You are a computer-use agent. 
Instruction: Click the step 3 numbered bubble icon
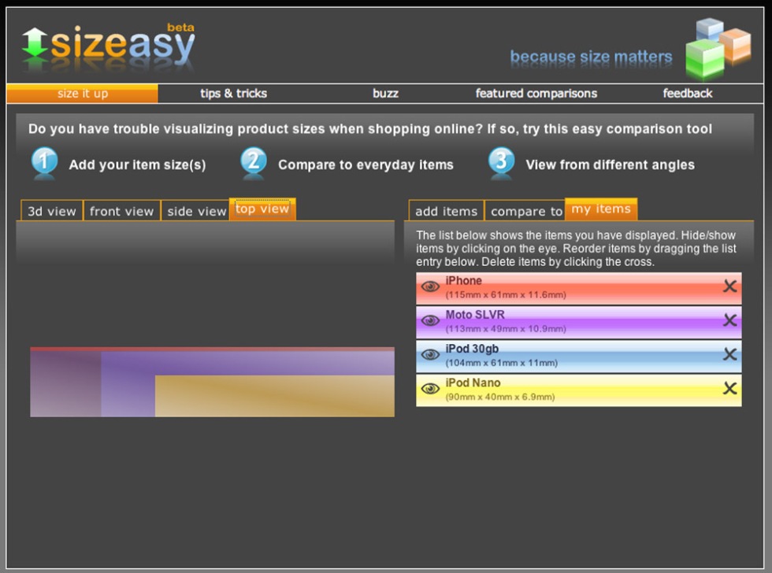[x=501, y=162]
